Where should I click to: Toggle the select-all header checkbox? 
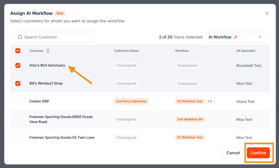tap(18, 51)
